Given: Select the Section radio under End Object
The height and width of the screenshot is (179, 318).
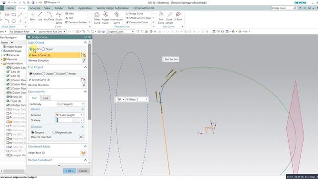Looking at the screenshot, I should click(31, 74).
